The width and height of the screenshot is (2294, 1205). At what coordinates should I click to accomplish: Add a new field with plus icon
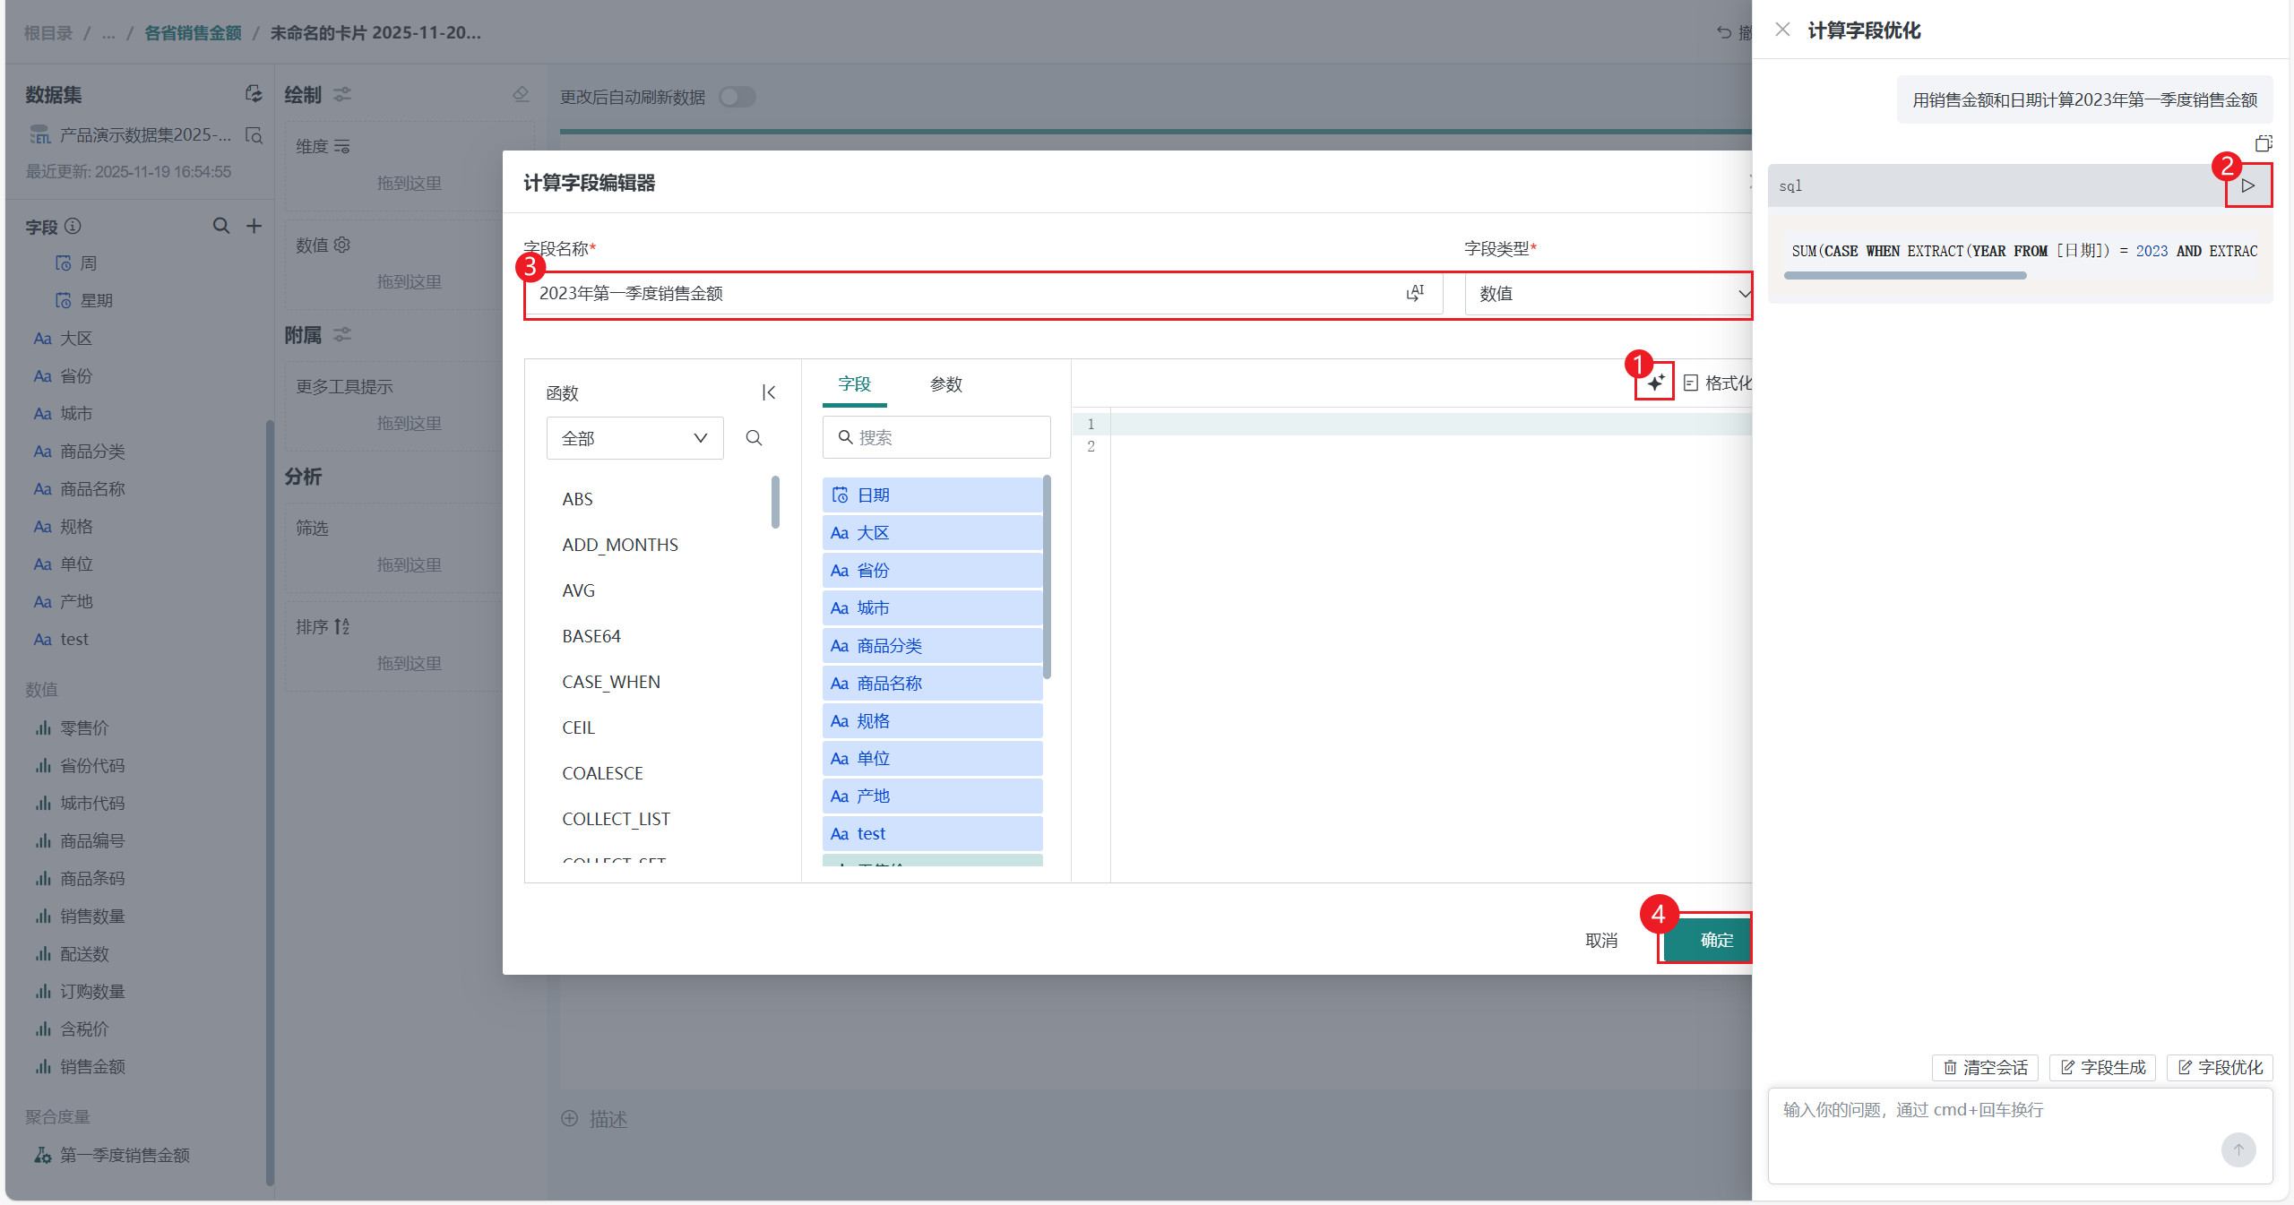pyautogui.click(x=254, y=226)
